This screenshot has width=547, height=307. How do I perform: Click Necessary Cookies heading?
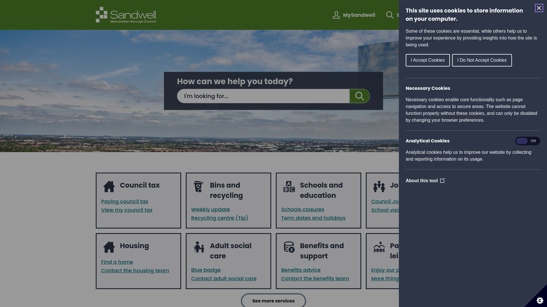point(428,88)
